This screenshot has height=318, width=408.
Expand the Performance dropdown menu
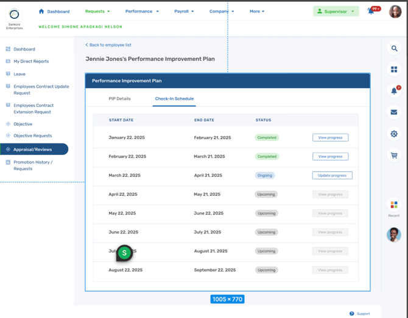tap(142, 12)
